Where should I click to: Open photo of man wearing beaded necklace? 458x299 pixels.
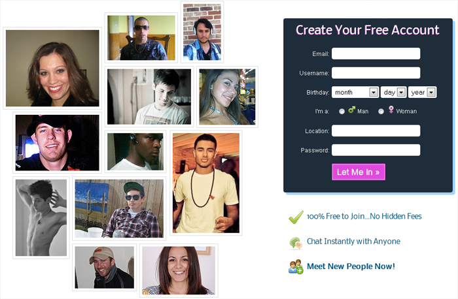(206, 183)
